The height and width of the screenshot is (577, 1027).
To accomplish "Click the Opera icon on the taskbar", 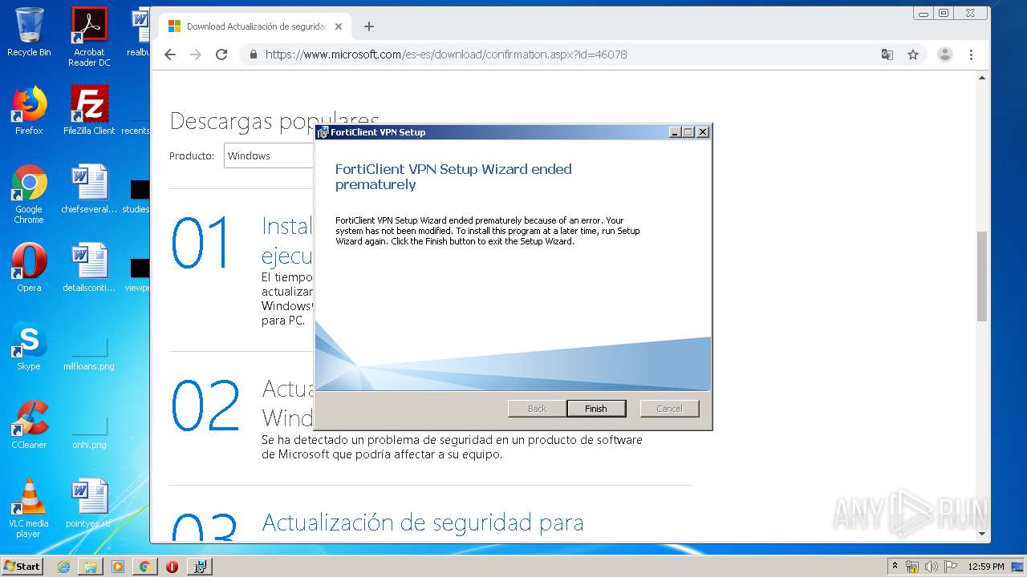I will [x=172, y=567].
